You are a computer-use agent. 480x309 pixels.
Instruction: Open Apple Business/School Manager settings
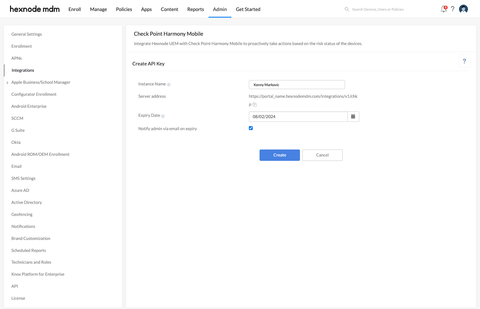point(41,82)
